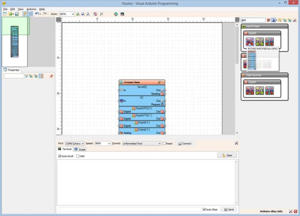The height and width of the screenshot is (216, 300).
Task: Click the Zoom In magnifier icon
Action: coord(78,14)
